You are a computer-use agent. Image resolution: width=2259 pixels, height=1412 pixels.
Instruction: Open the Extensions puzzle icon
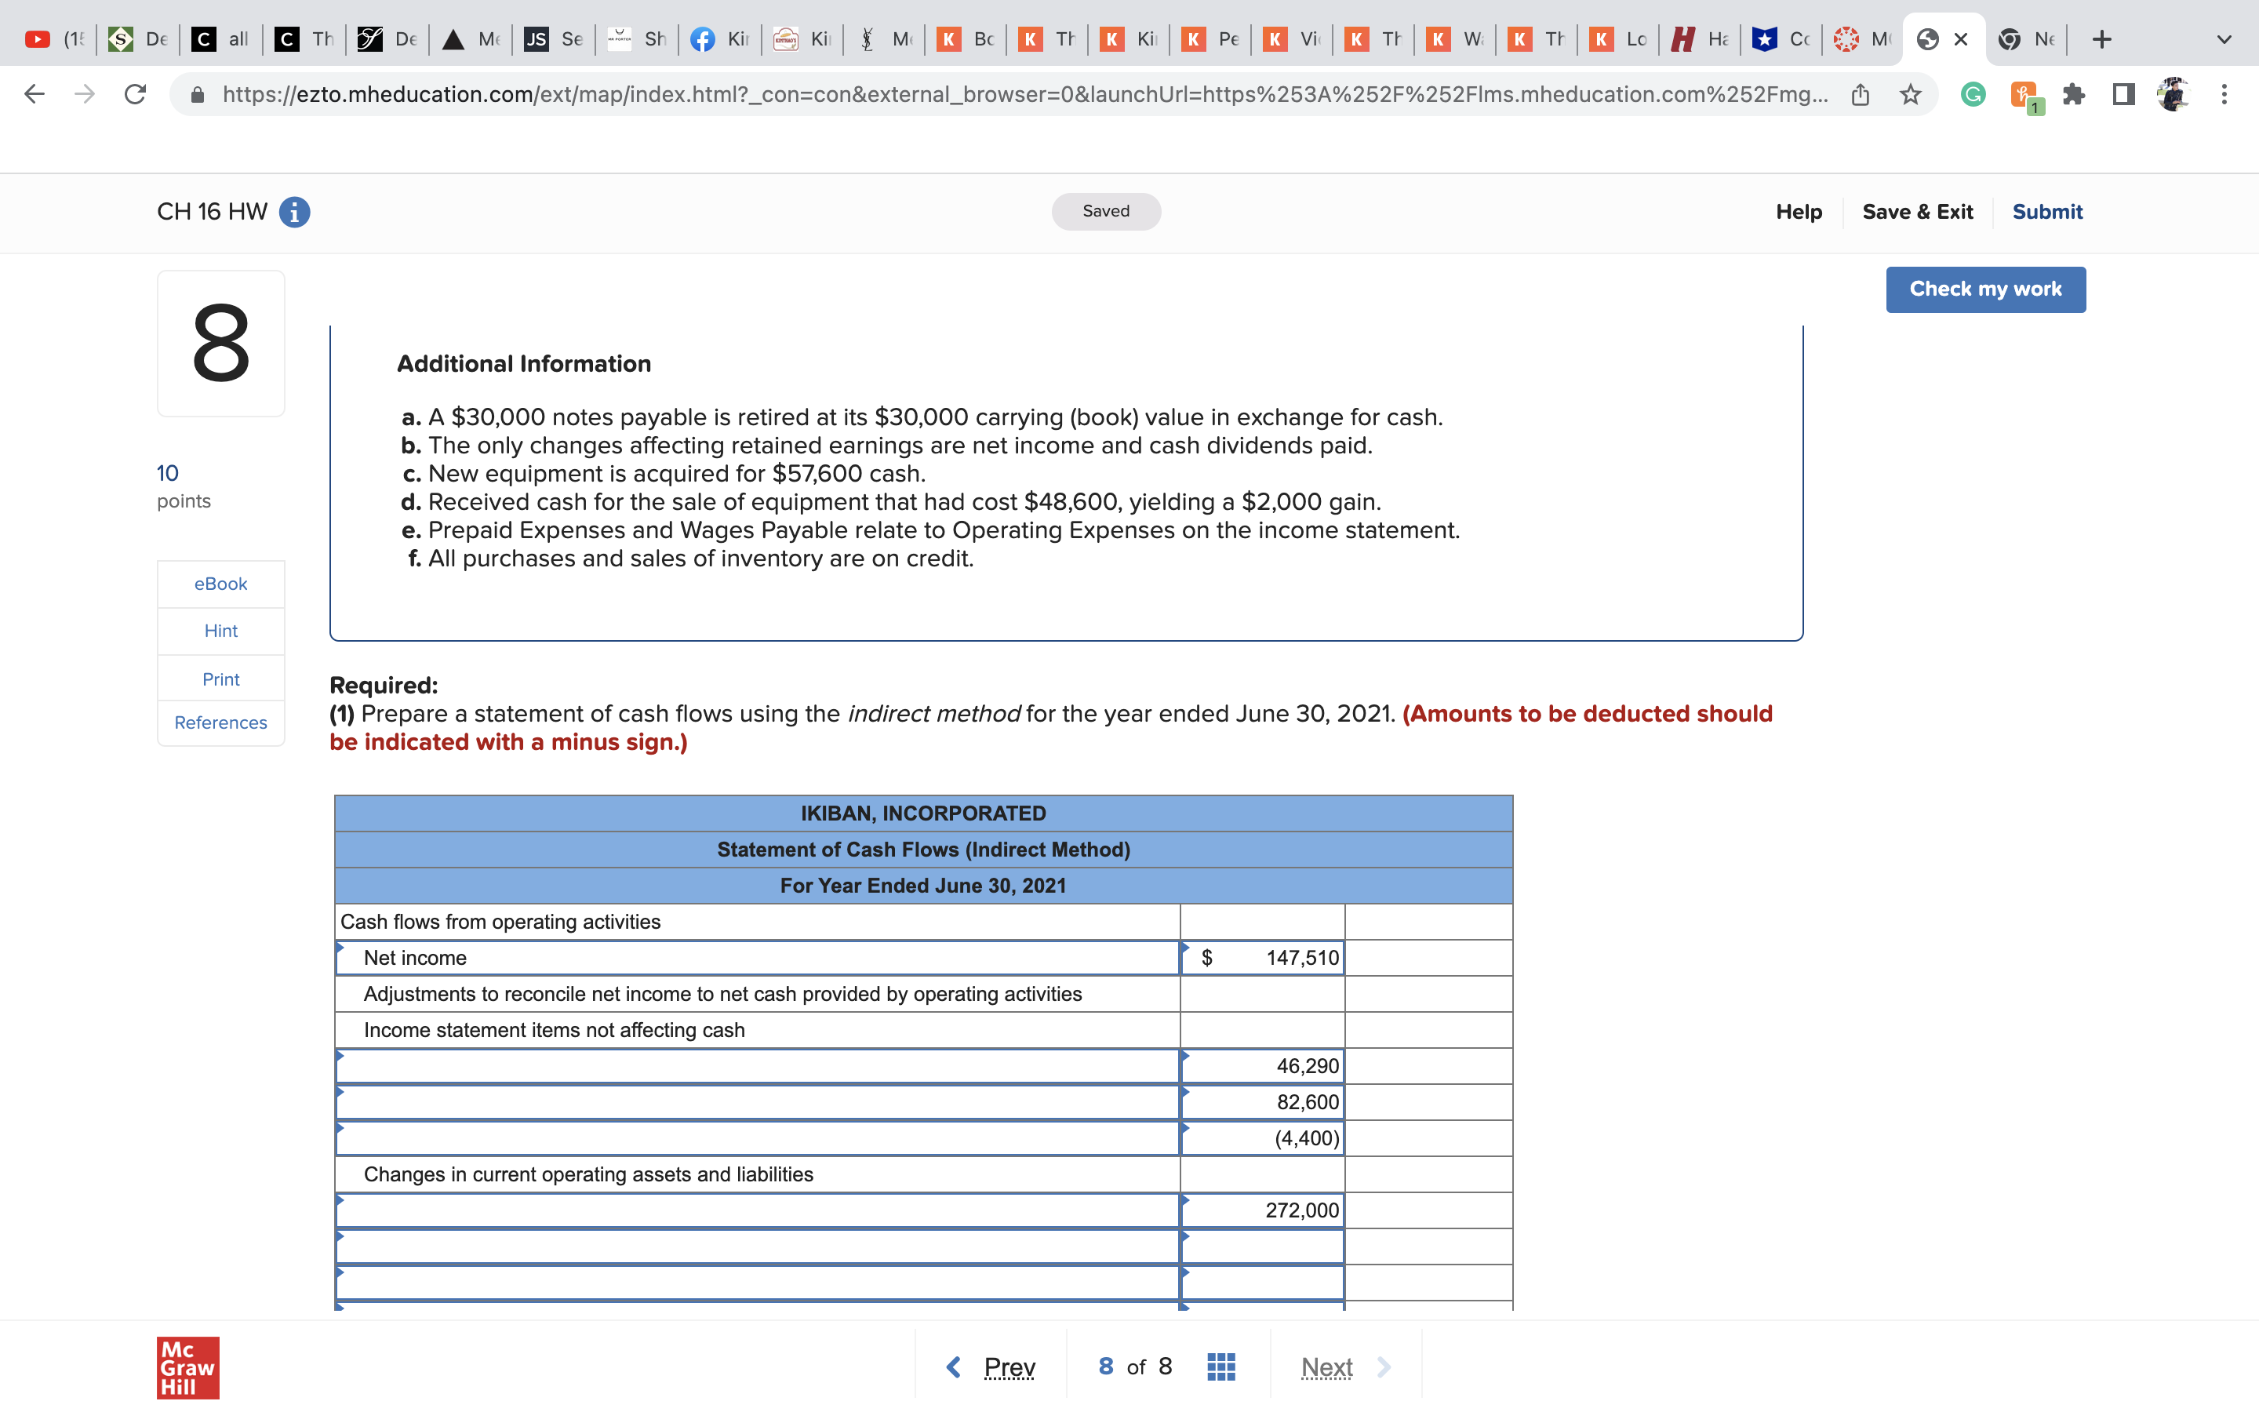click(2073, 94)
